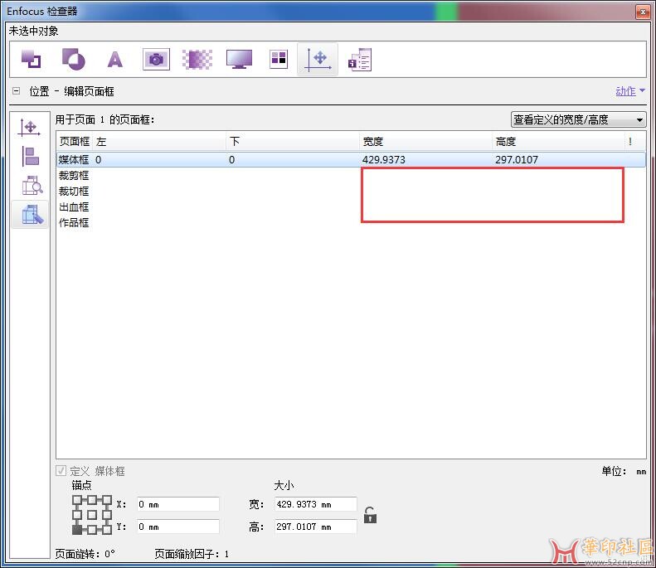Select the Edit page boxes icon in sidebar
Image resolution: width=656 pixels, height=568 pixels.
(x=31, y=215)
